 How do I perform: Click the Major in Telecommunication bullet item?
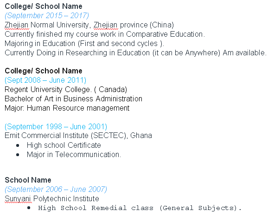click(74, 155)
